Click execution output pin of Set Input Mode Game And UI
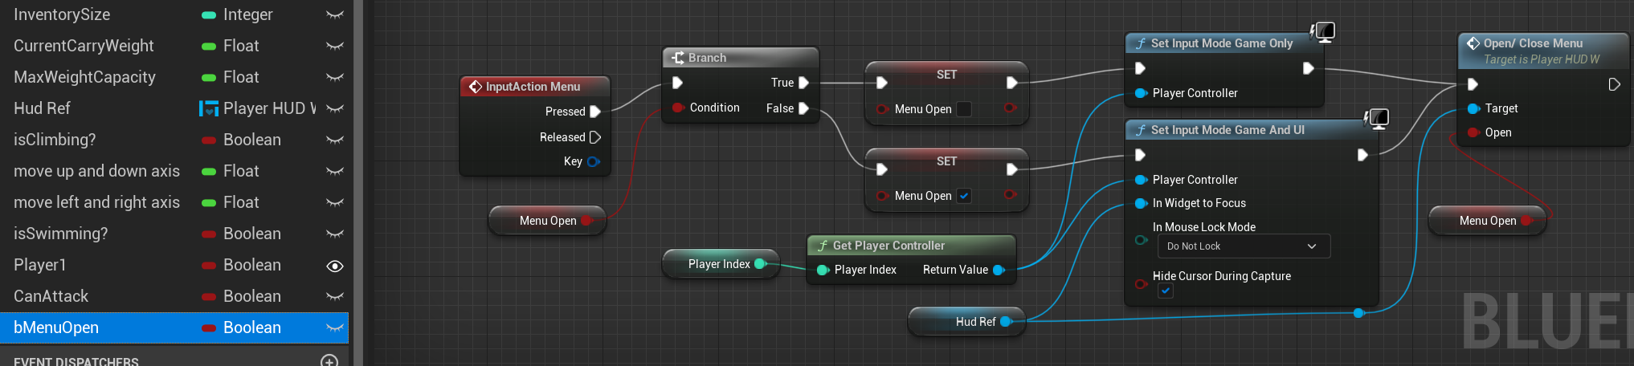The image size is (1634, 366). coord(1362,155)
